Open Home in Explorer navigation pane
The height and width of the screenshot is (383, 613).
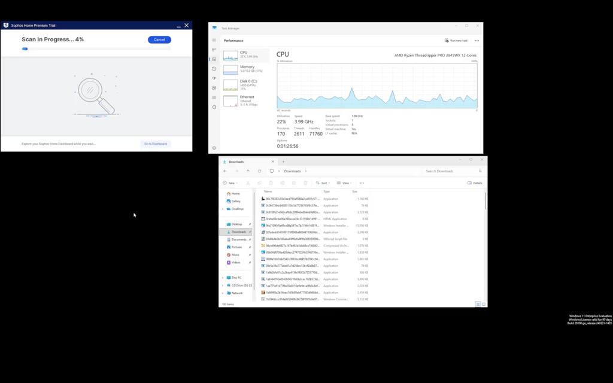(235, 194)
